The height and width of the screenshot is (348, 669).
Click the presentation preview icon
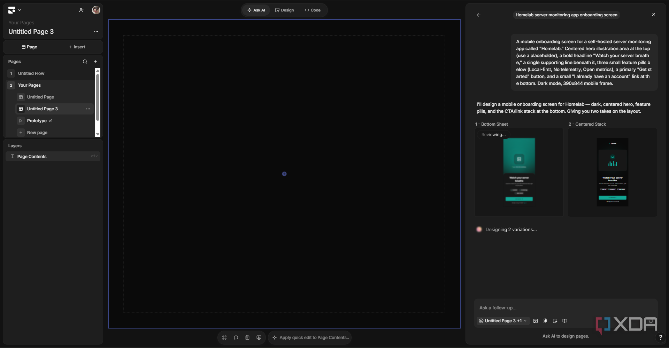(x=259, y=338)
